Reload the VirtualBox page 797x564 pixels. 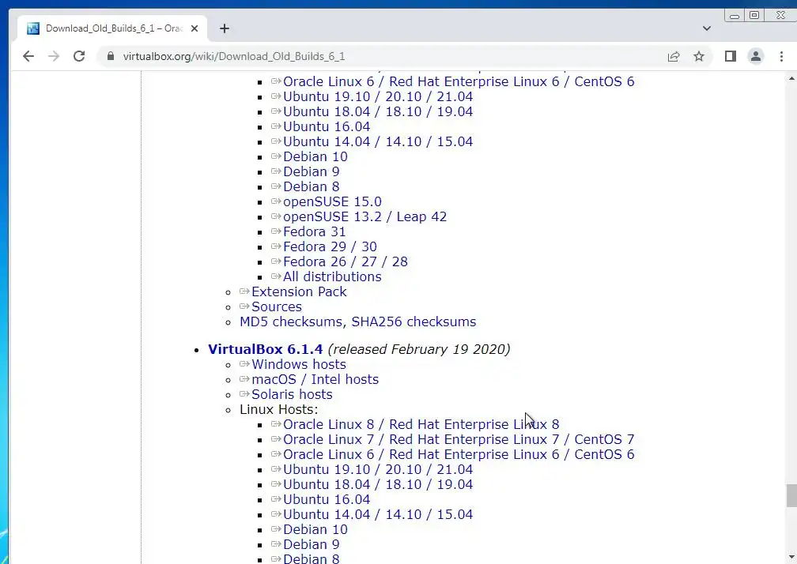(x=79, y=56)
